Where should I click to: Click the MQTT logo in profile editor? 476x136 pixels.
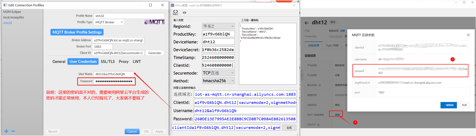click(154, 22)
